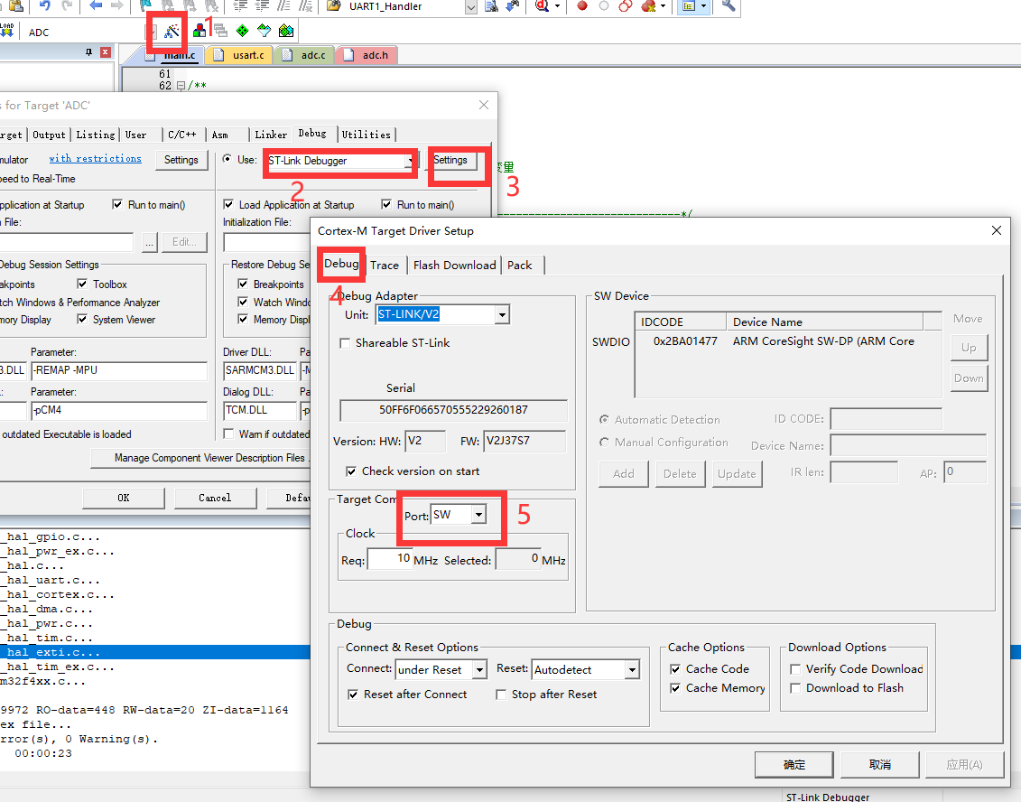Enable Stop after Reset checkbox
The width and height of the screenshot is (1021, 802).
(x=501, y=695)
